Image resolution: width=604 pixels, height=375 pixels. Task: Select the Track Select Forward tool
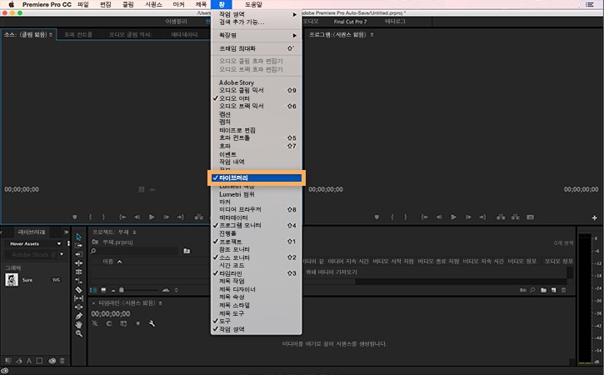(x=78, y=246)
